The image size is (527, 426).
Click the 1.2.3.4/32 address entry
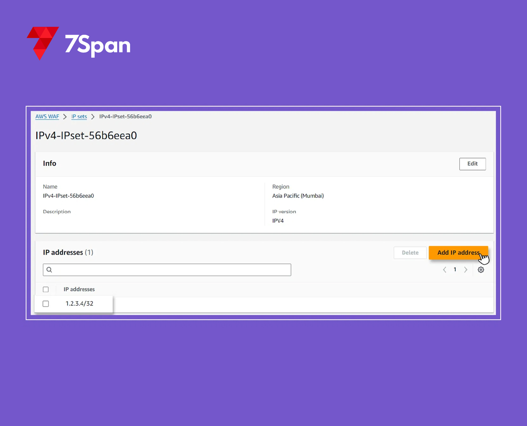pos(79,304)
